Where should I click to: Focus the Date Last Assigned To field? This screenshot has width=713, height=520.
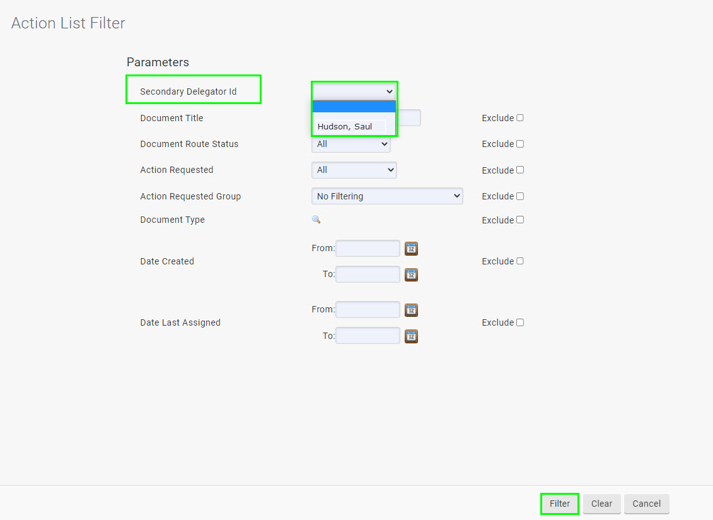pos(368,336)
